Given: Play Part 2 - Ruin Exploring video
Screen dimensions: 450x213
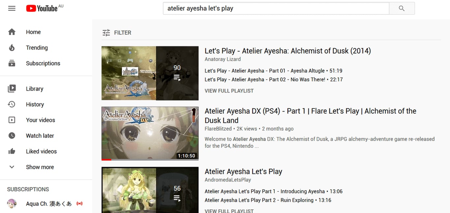Looking at the screenshot, I should coord(268,200).
